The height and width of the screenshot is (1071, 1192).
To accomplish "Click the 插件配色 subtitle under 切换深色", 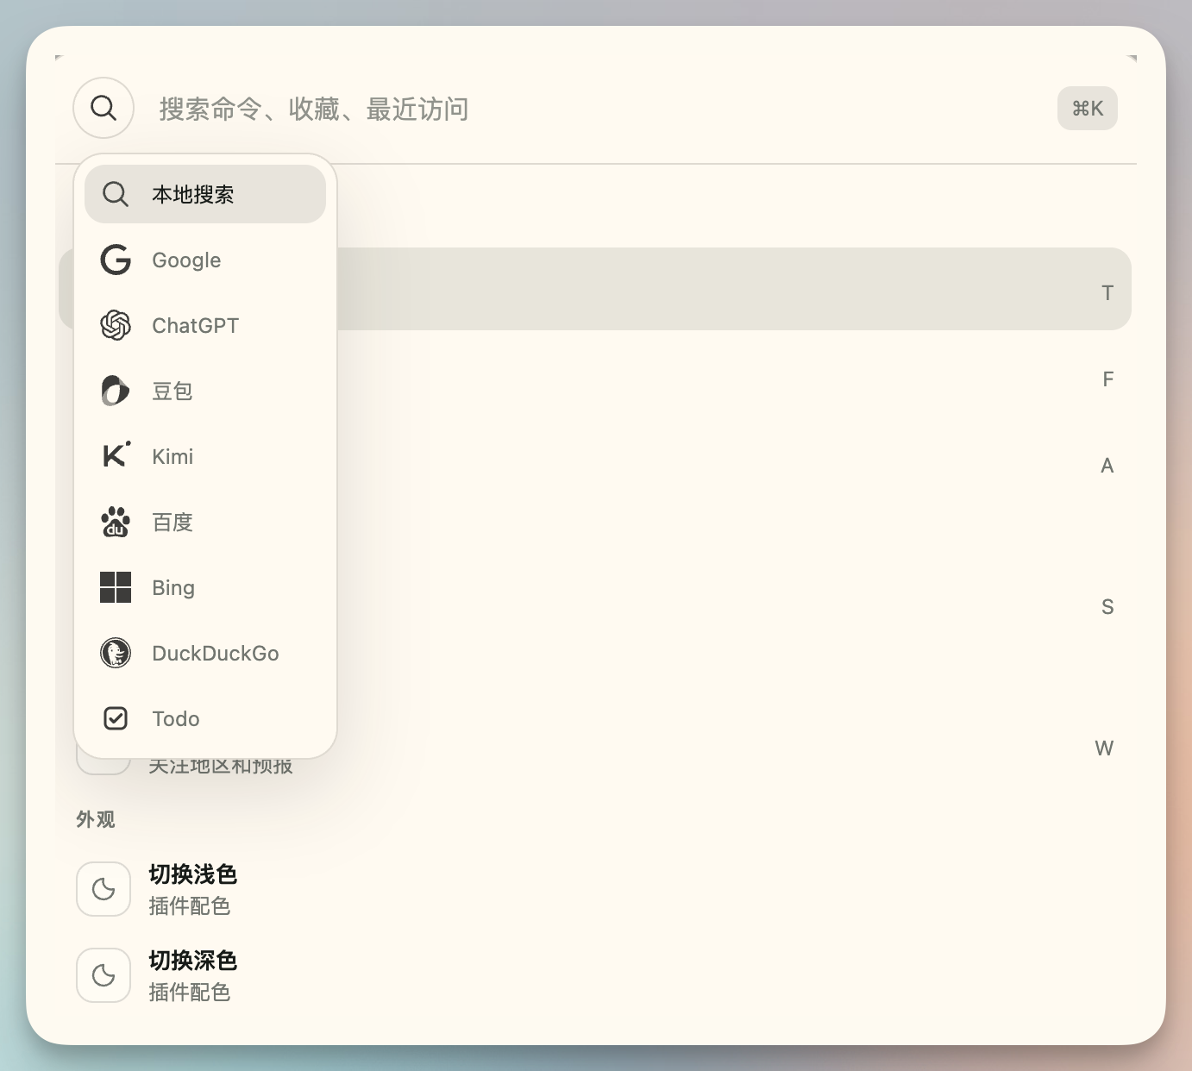I will coord(190,992).
